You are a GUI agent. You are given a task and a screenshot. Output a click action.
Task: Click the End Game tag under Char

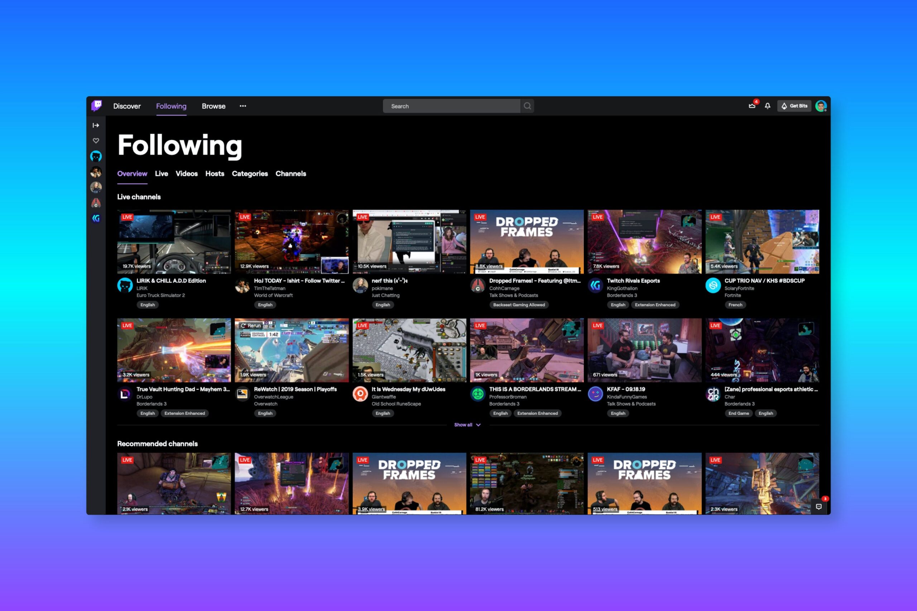click(x=738, y=413)
